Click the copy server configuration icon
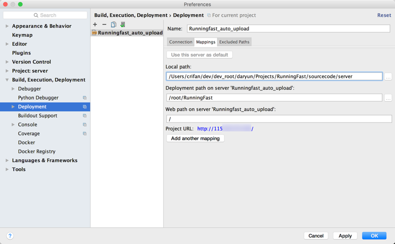This screenshot has width=395, height=244. point(114,24)
